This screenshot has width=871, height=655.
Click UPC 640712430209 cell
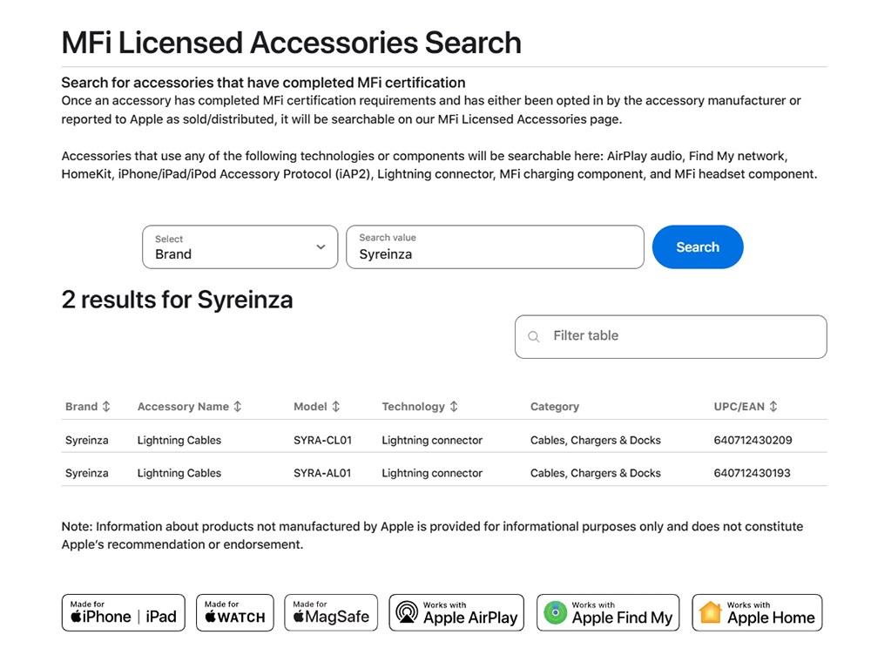(x=753, y=441)
